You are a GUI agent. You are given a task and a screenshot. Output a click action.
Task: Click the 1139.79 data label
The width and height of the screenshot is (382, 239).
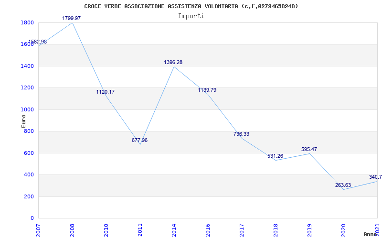207,90
